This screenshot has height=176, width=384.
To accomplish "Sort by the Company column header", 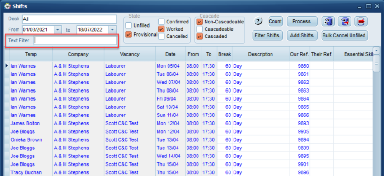I will 78,54.
